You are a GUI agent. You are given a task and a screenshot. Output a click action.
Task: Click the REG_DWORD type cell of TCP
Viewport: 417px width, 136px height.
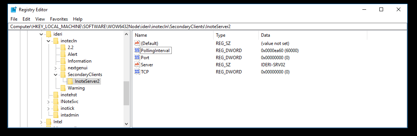click(x=229, y=72)
